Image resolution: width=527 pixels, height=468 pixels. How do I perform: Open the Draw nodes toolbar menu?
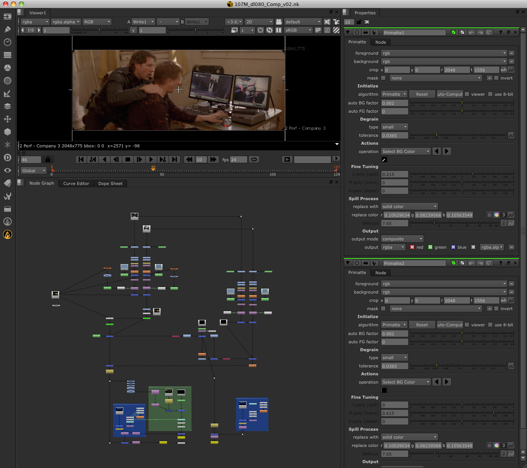[x=8, y=29]
